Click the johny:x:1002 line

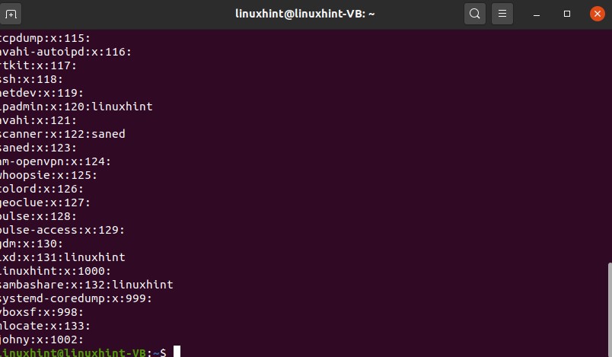[43, 339]
